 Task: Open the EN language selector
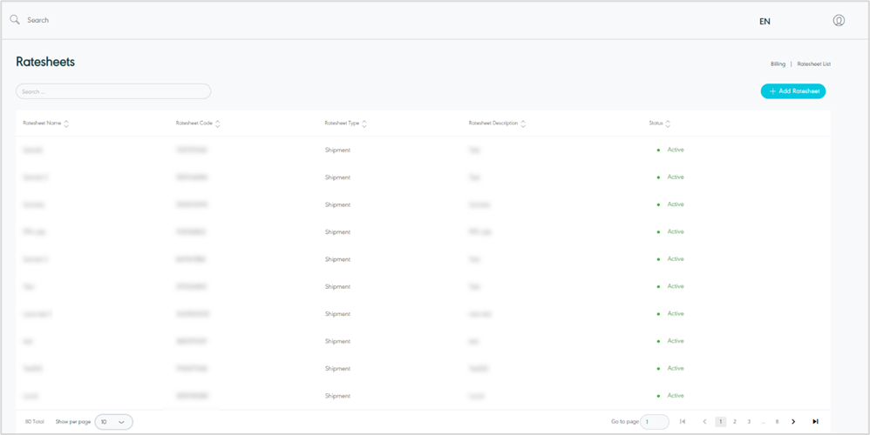coord(765,21)
